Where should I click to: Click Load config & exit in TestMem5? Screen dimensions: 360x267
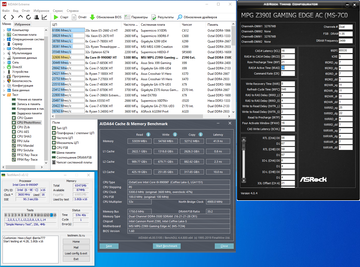click(x=76, y=253)
